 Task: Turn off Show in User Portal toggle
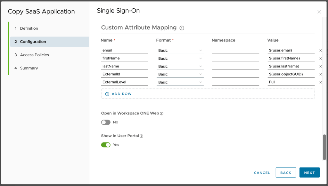coord(106,145)
